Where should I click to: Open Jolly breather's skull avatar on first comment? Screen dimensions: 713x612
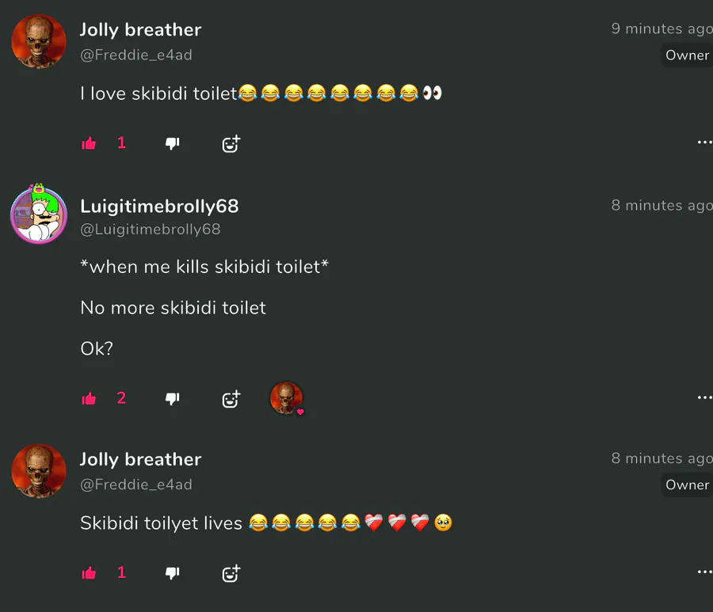[x=39, y=41]
